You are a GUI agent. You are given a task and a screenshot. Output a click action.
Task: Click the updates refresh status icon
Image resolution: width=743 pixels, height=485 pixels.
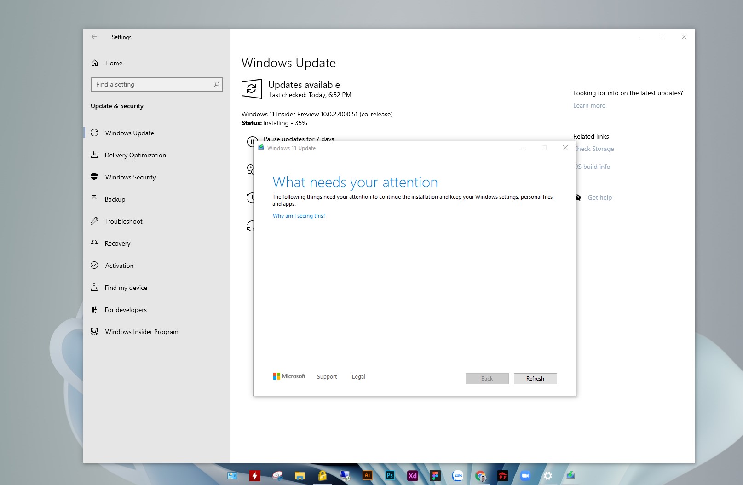[x=252, y=89]
